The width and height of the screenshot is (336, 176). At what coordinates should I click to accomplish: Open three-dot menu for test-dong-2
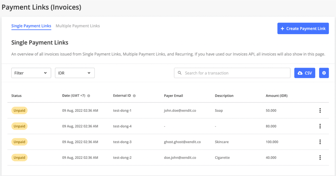pyautogui.click(x=320, y=158)
